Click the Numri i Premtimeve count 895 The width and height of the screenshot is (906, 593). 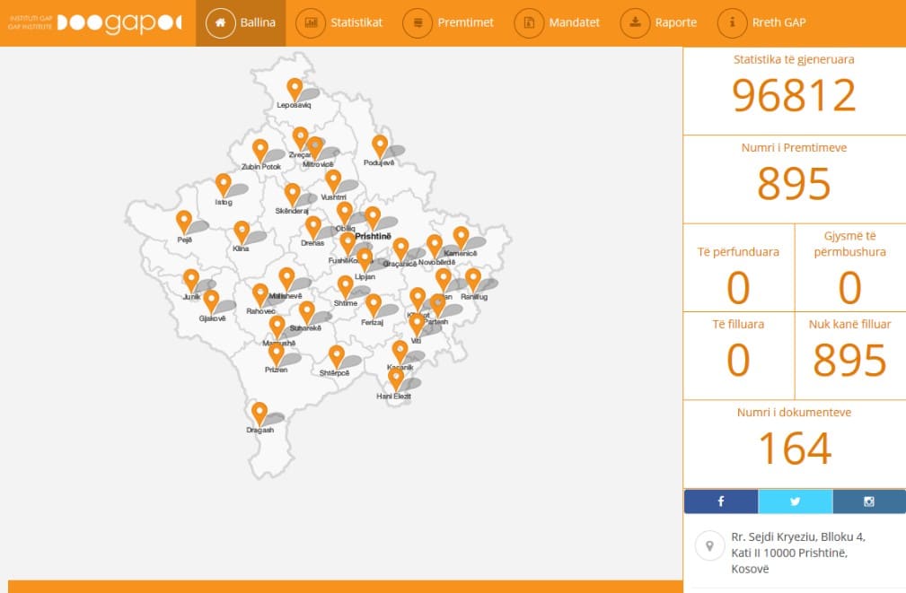(x=794, y=183)
